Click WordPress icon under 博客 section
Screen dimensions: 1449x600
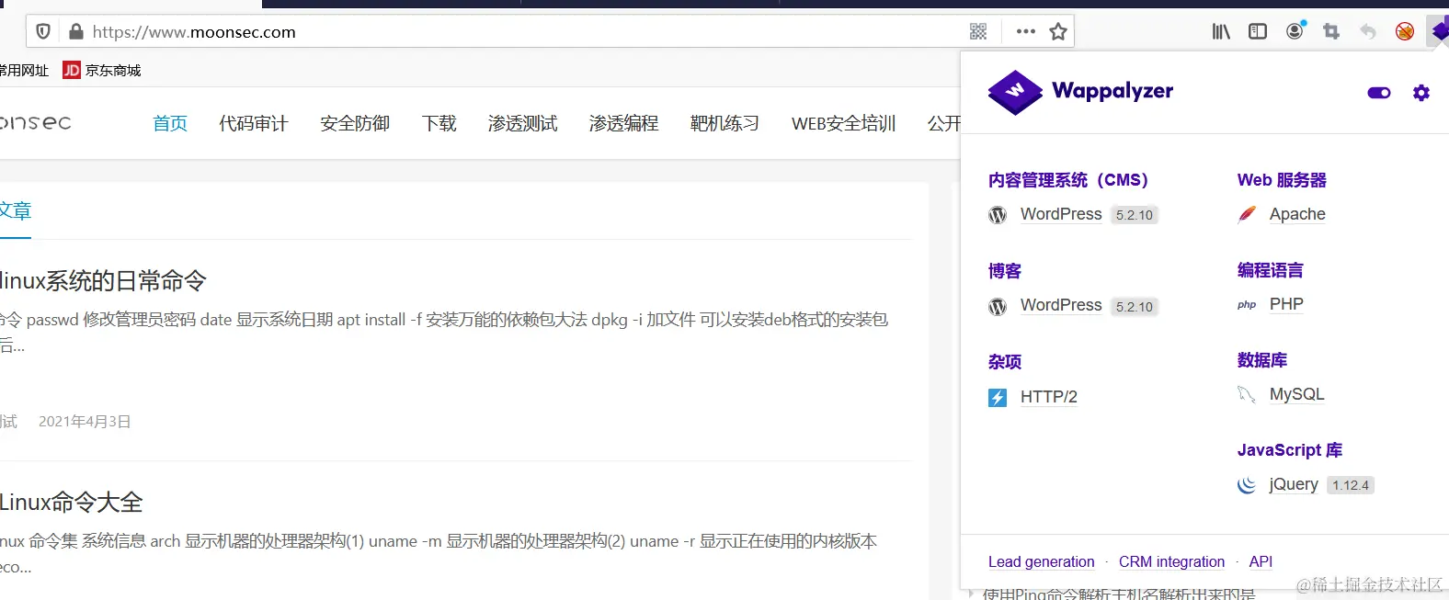998,307
